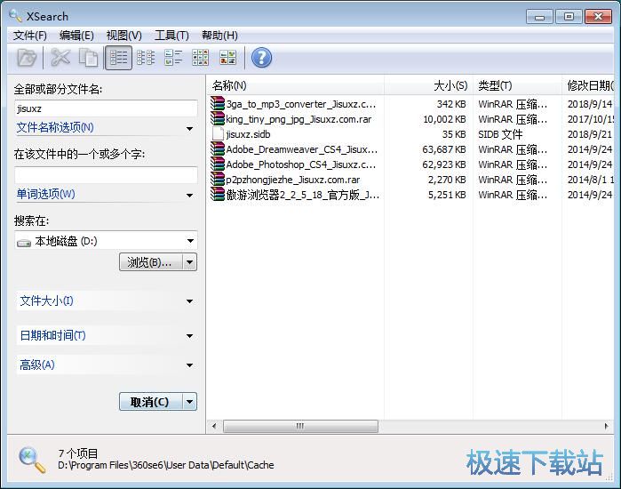
Task: Switch to tiles view icon
Action: (173, 58)
